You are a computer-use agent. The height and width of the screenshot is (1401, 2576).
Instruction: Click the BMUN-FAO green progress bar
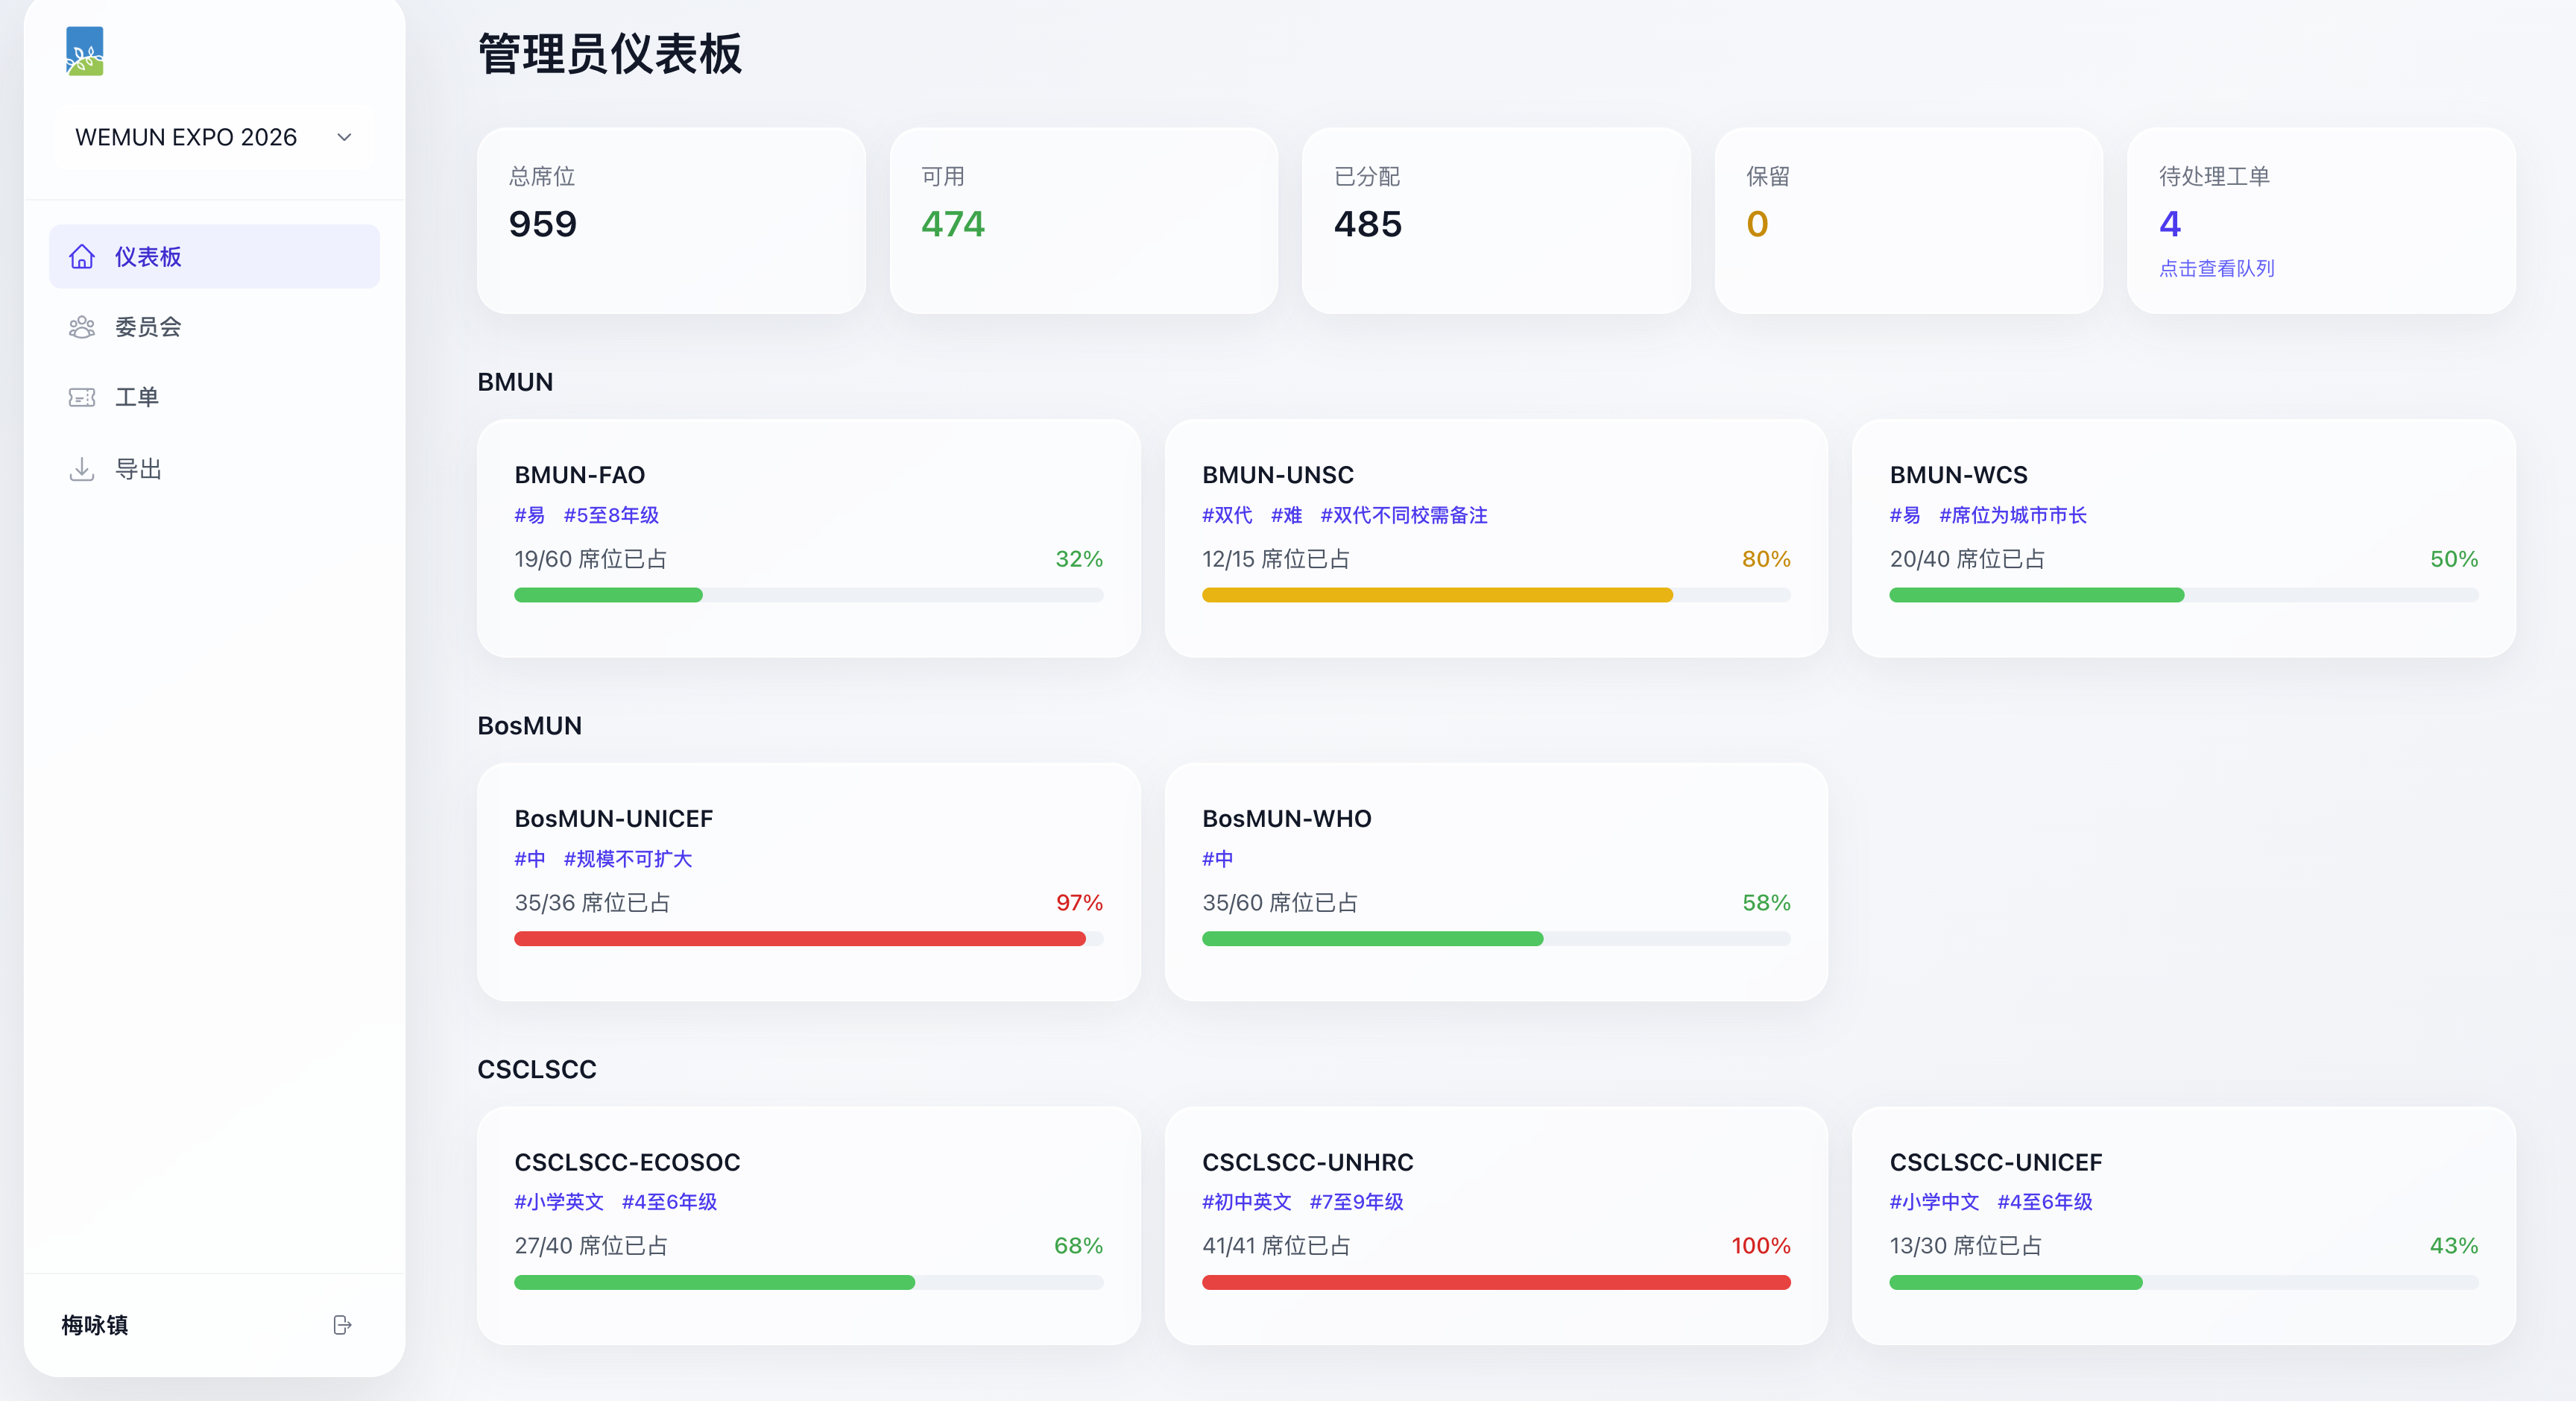(608, 596)
